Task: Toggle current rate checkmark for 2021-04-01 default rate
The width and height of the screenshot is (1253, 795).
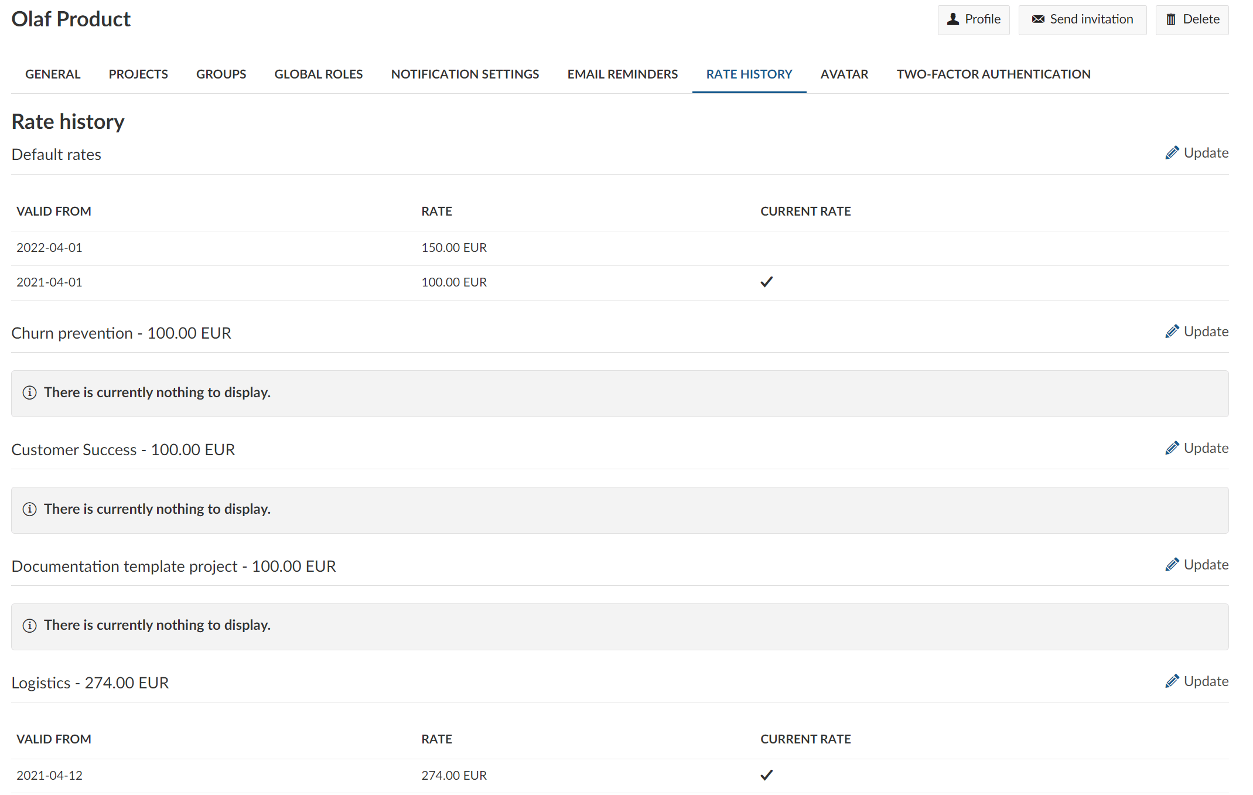Action: point(765,281)
